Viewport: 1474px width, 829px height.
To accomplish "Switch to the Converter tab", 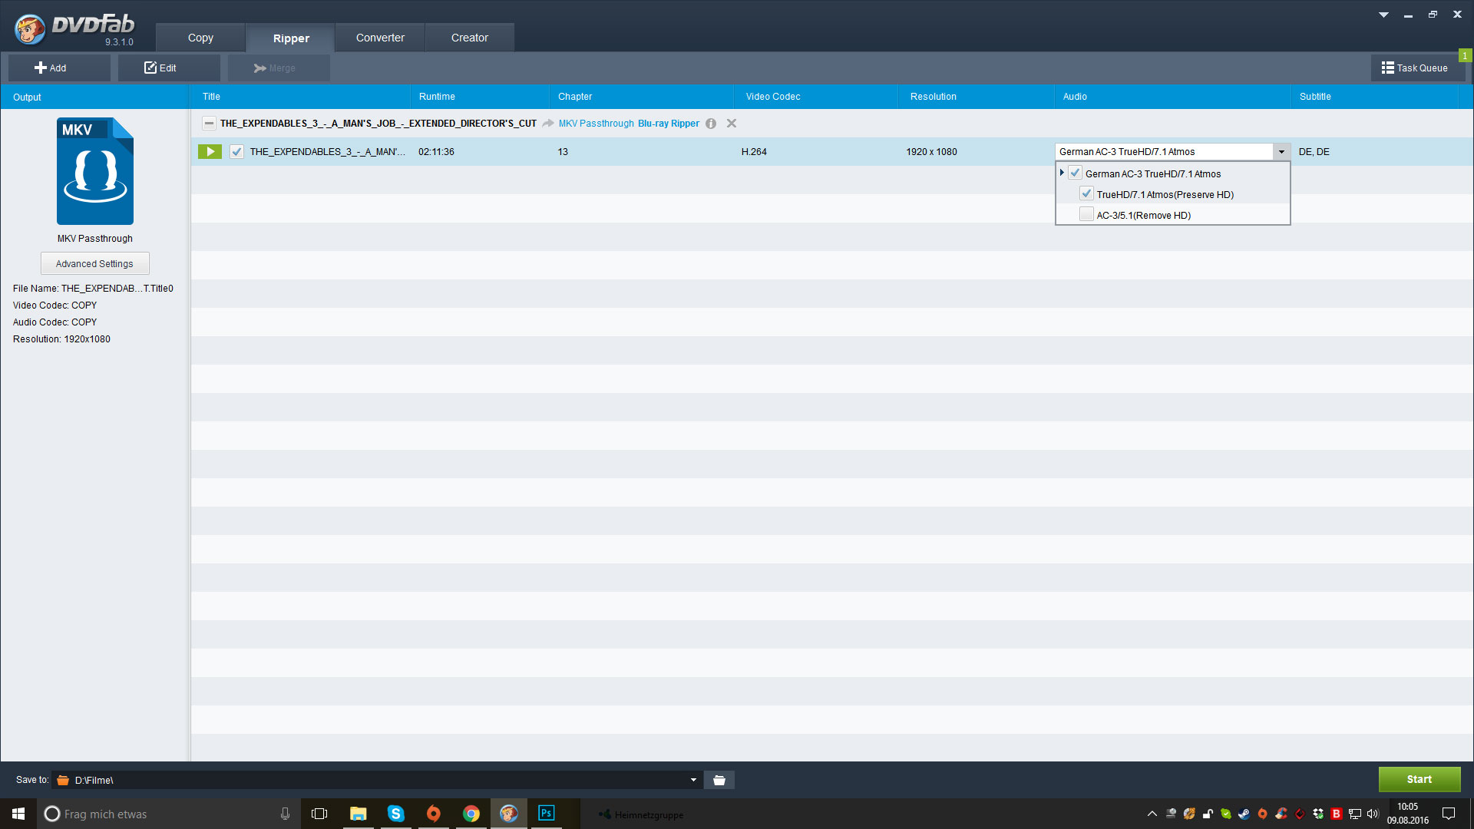I will 380,38.
